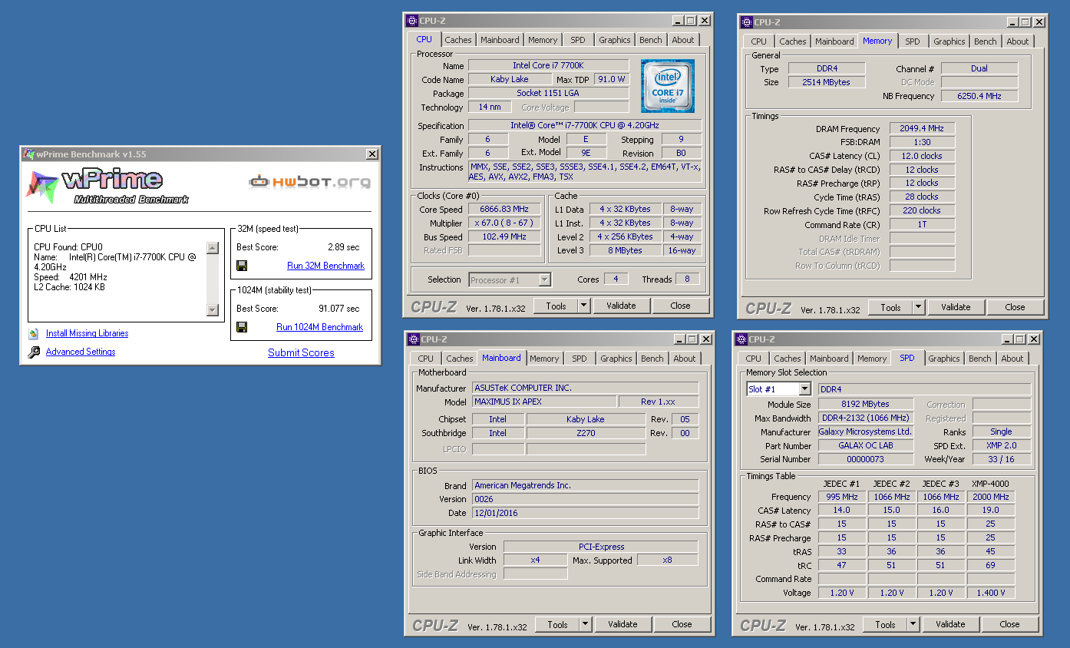Open Graphics tab in CPU-Z Memory window
Viewport: 1070px width, 648px height.
(949, 41)
